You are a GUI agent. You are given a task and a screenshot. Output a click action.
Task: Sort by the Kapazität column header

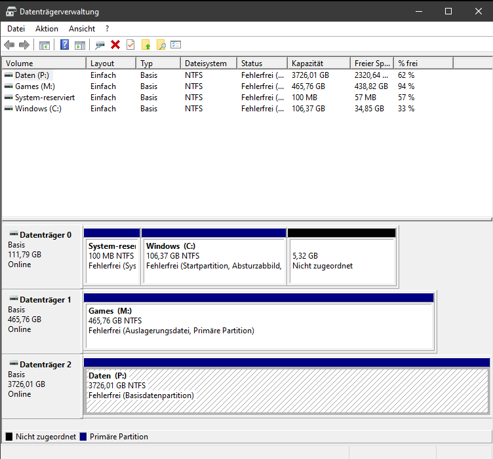tap(319, 64)
